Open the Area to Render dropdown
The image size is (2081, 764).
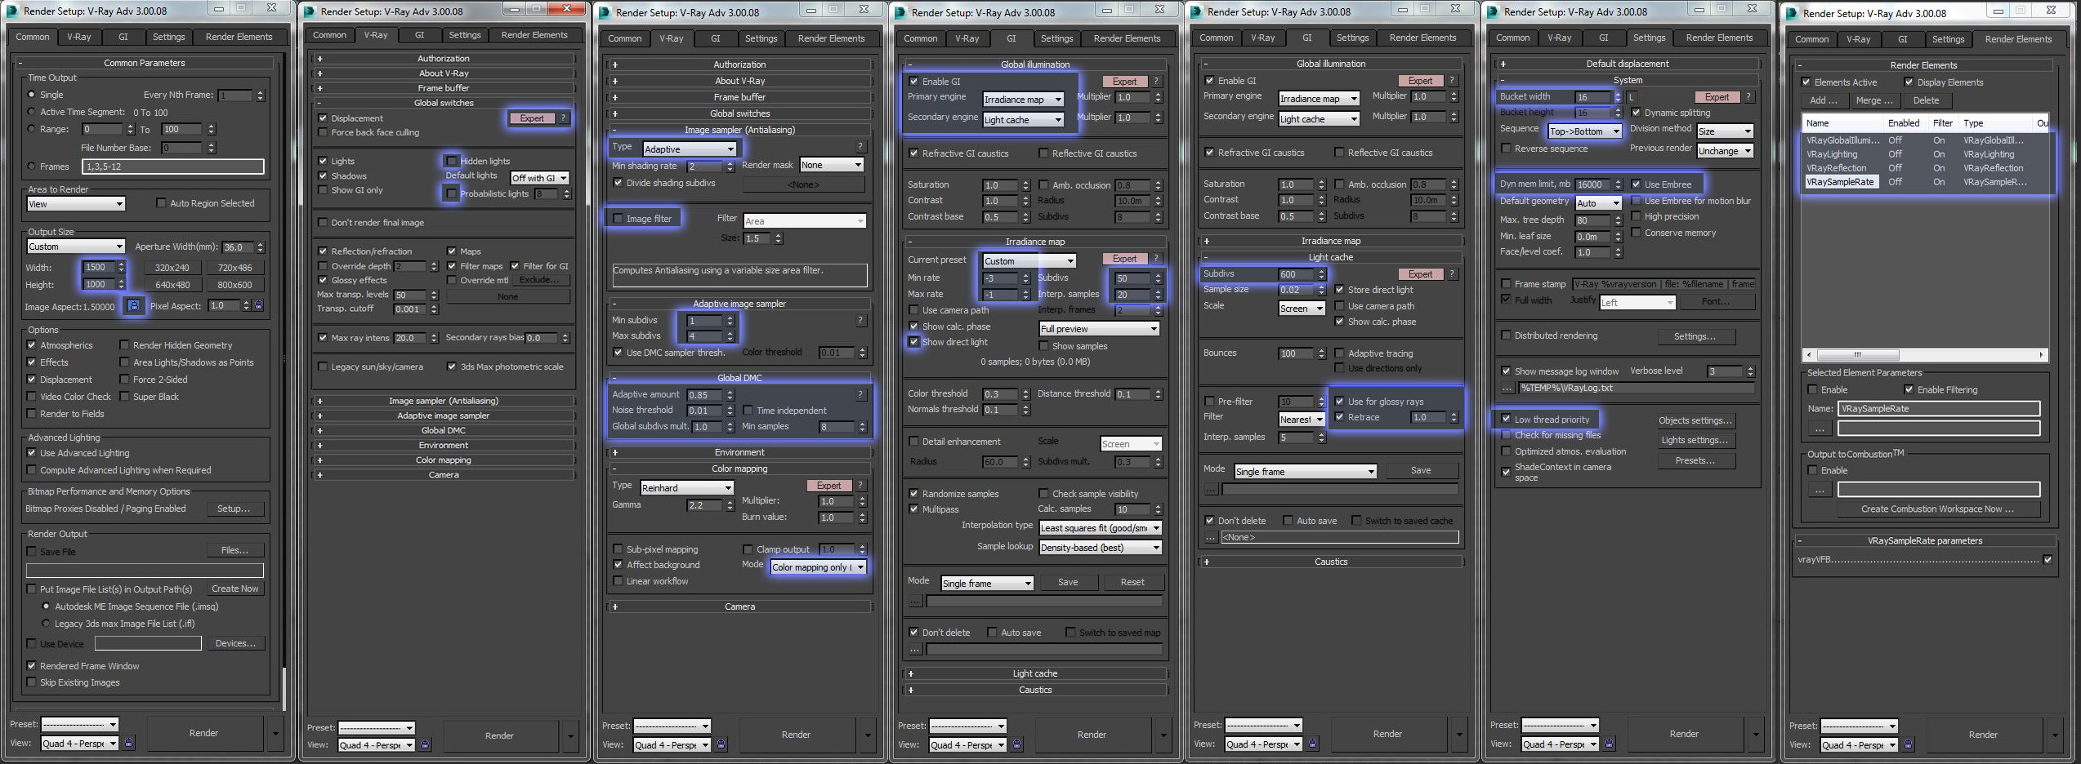tap(76, 204)
